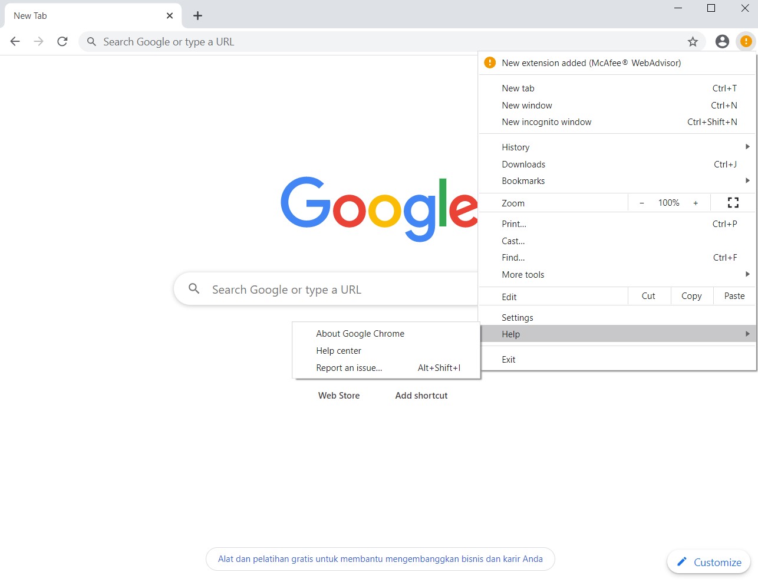Reload the page with the refresh icon
The image size is (758, 582).
62,41
